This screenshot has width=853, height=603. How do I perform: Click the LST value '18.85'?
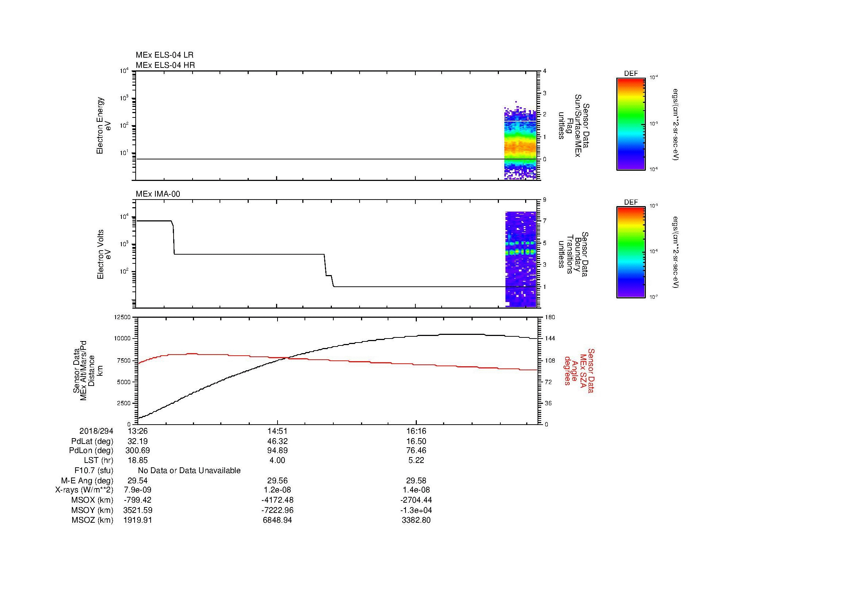138,460
